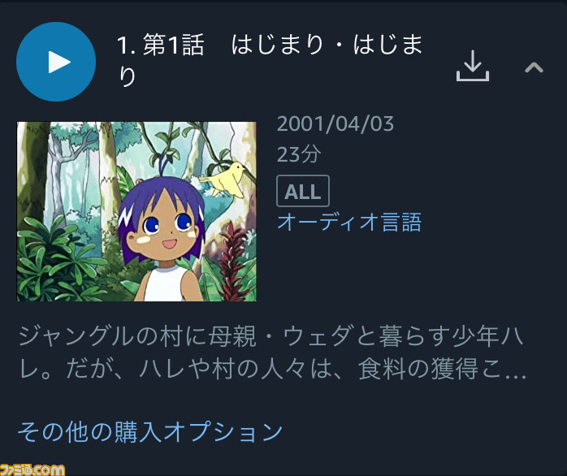Click the 23分 runtime label
Screen dimensions: 567x476
(299, 154)
